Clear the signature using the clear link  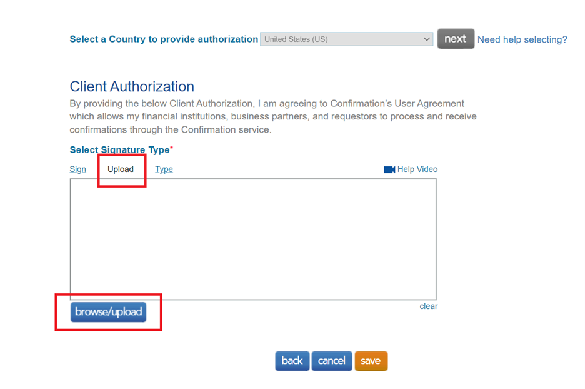(429, 306)
